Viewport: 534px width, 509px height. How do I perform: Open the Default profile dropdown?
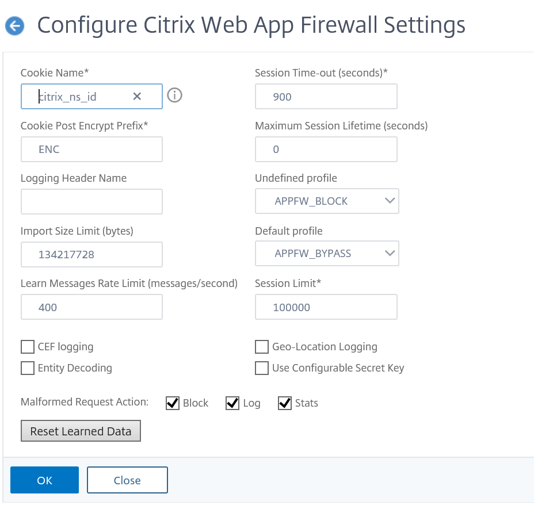[x=327, y=254]
